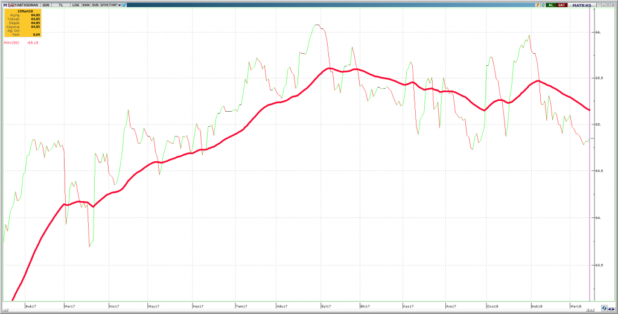Click the Haz17 date axis label
This screenshot has width=618, height=314.
pyautogui.click(x=198, y=306)
